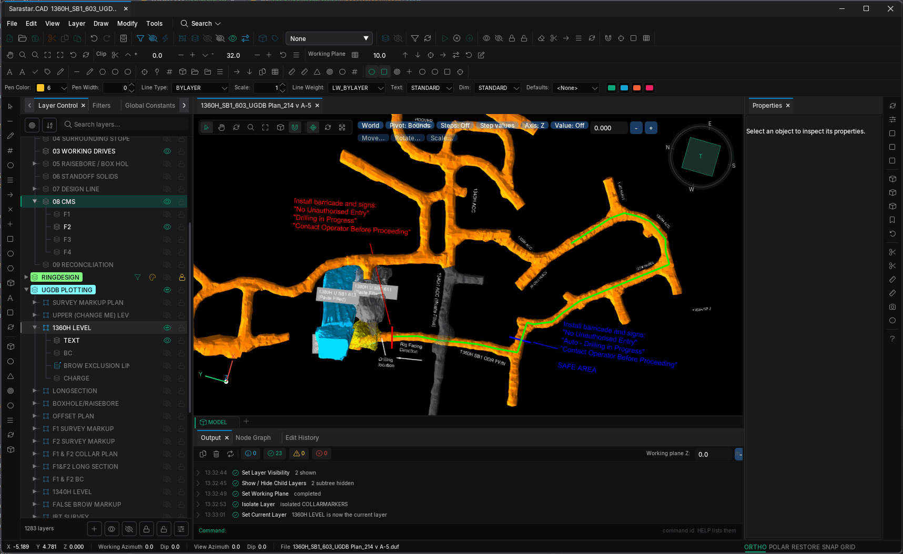Viewport: 903px width, 554px height.
Task: Toggle visibility of 03 WORKING DRIVES layer
Action: [x=167, y=151]
